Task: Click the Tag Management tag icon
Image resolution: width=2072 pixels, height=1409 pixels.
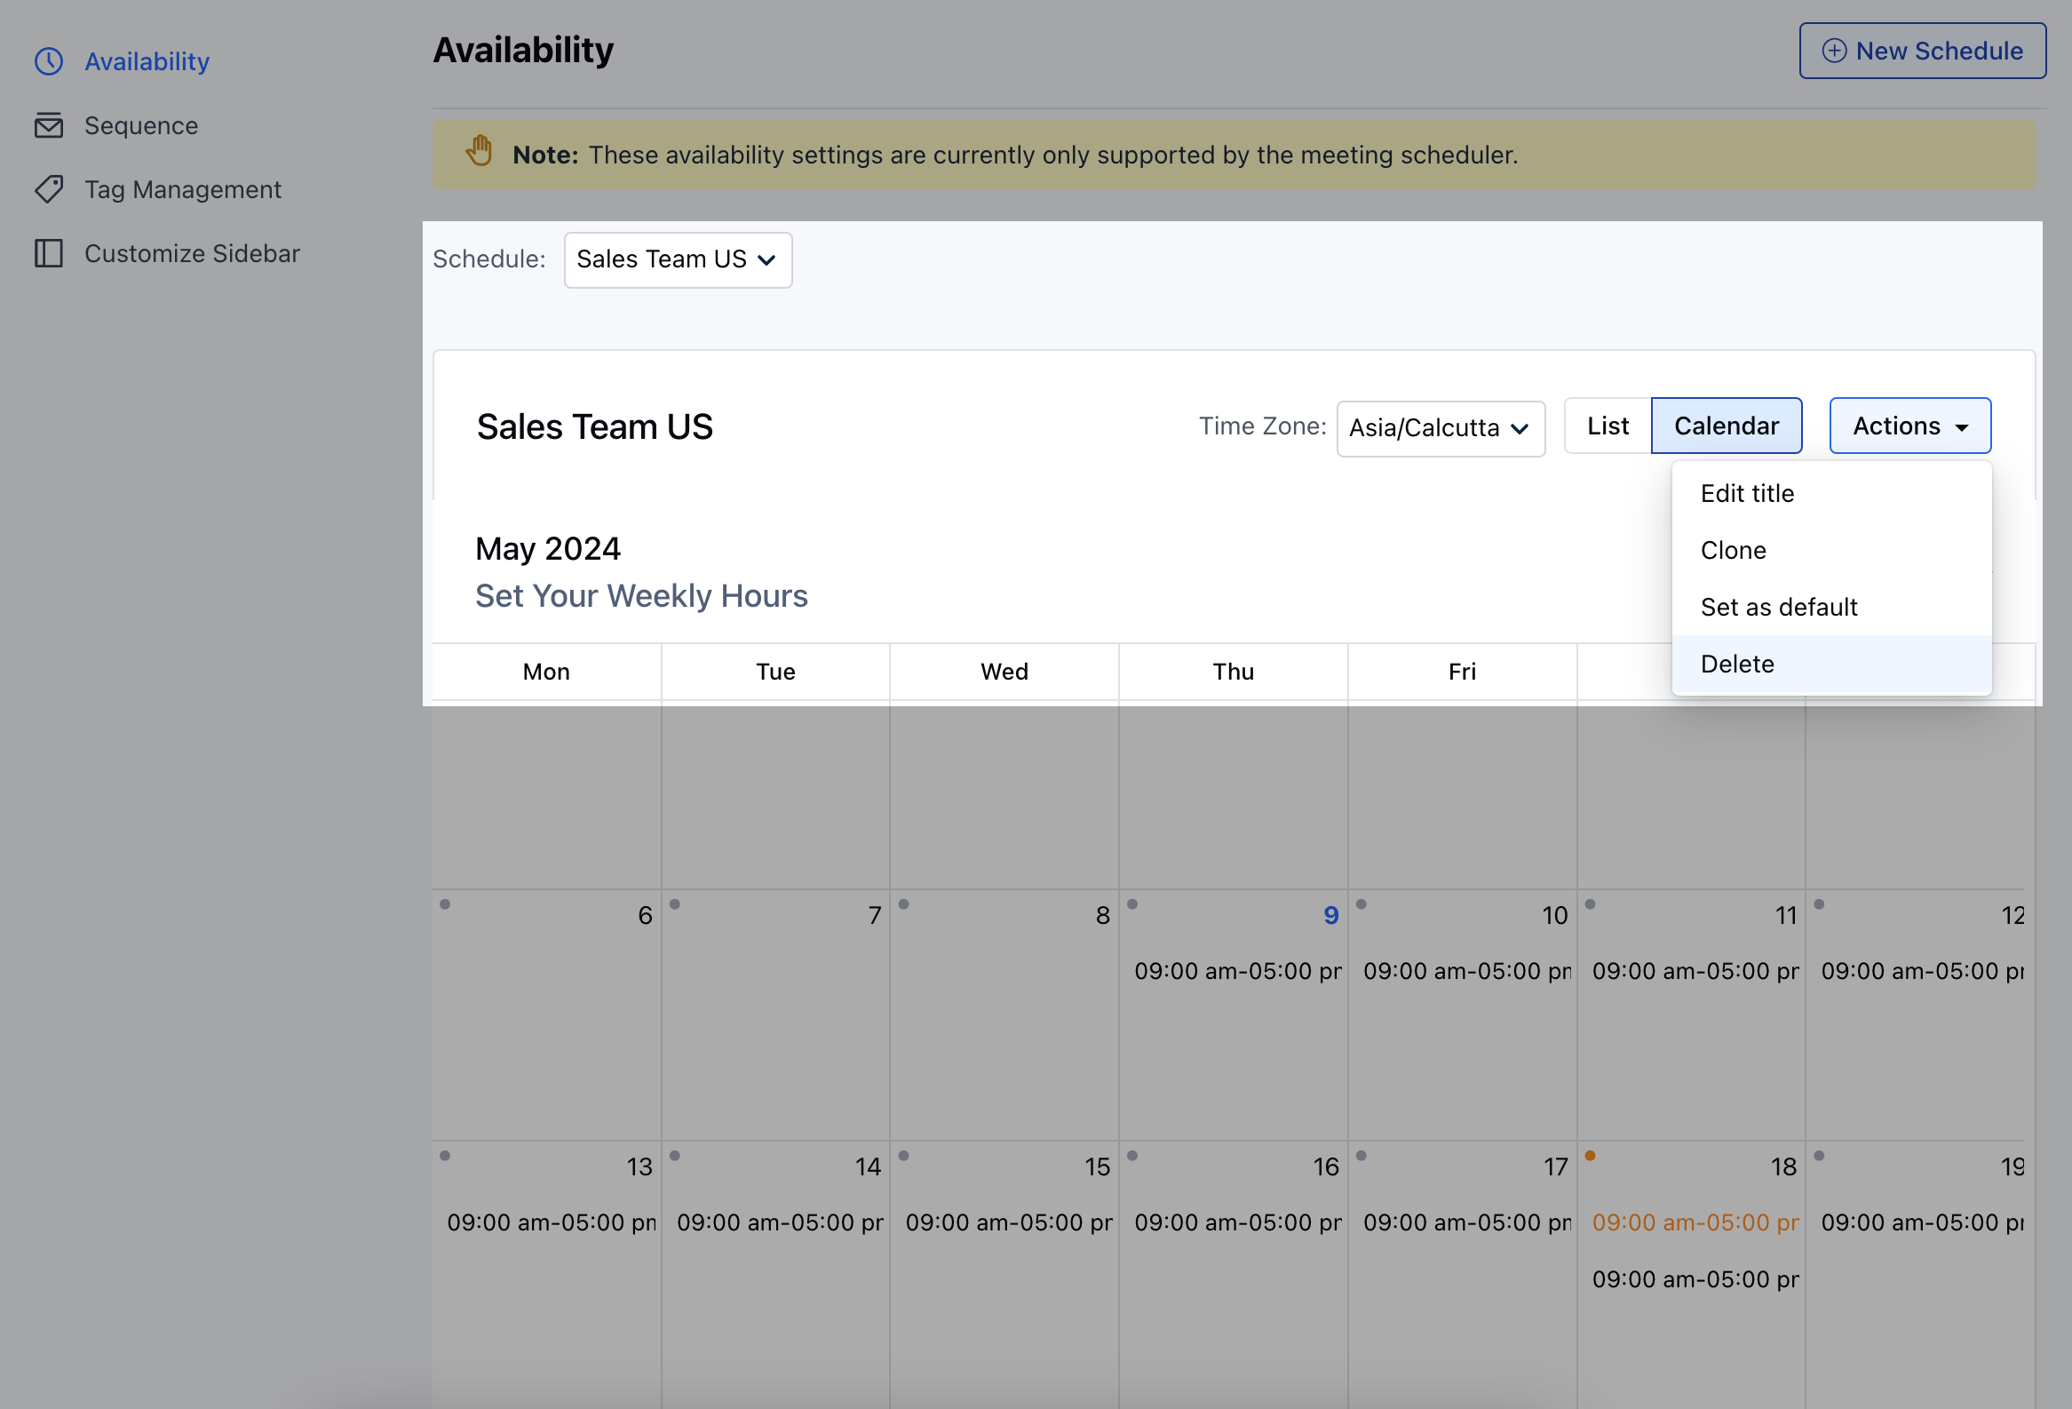Action: (48, 189)
